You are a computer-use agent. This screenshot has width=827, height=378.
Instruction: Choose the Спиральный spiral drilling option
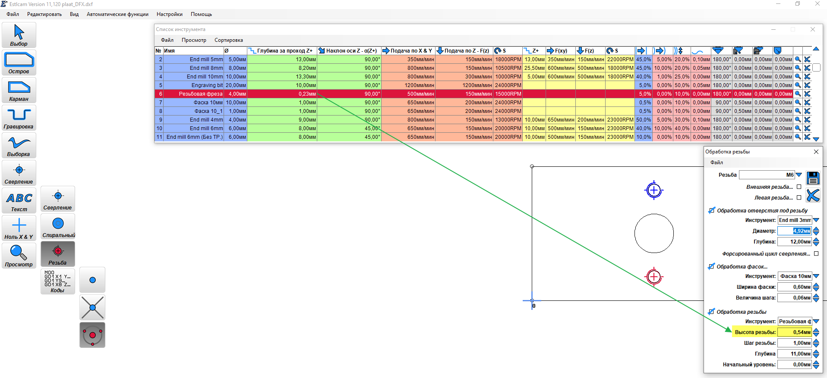[58, 226]
